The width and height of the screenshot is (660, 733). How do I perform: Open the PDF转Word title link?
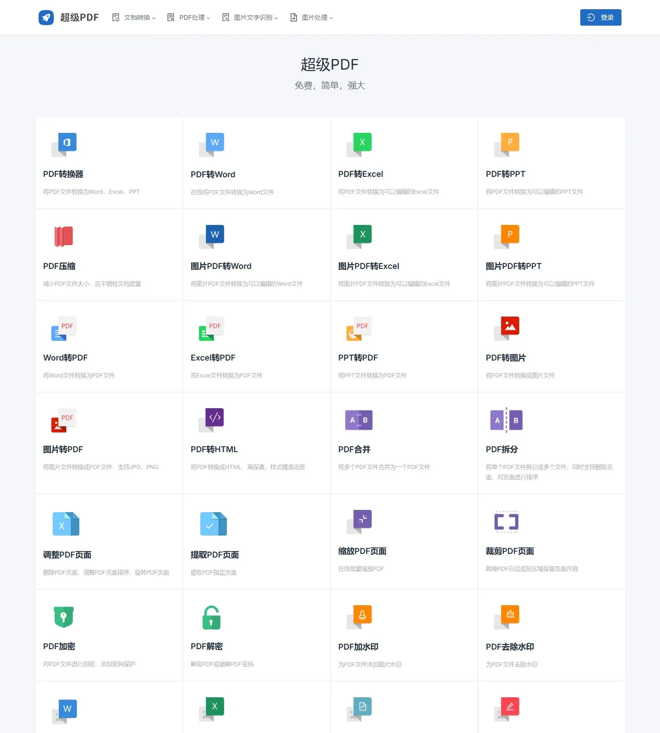[213, 175]
